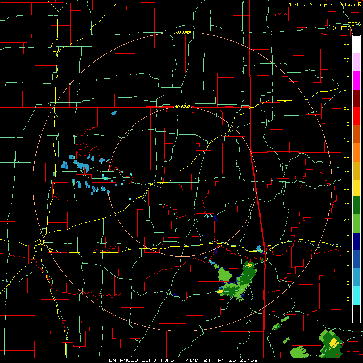363x363 pixels.
Task: Click the "66" legend value
Action: coord(346,44)
